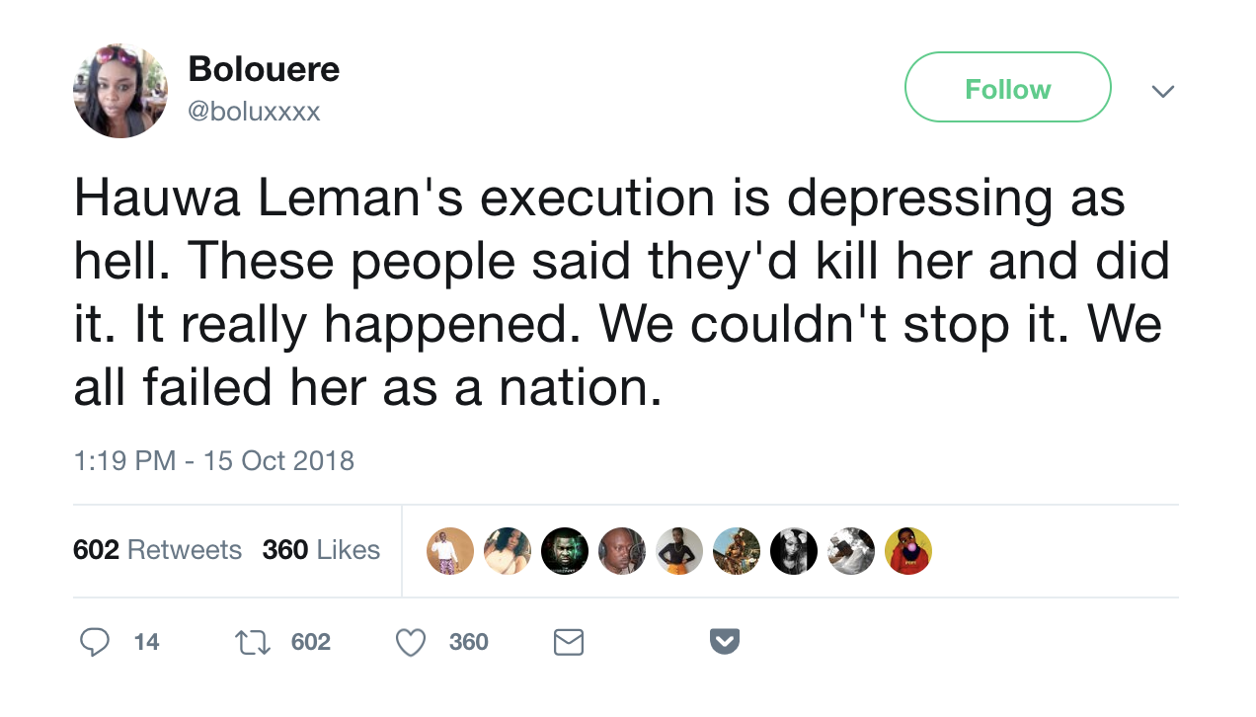Open first liker avatar in the row
This screenshot has width=1256, height=717.
pyautogui.click(x=450, y=551)
